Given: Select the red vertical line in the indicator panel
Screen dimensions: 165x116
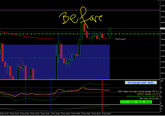Looking at the screenshot, I should (x=102, y=96).
